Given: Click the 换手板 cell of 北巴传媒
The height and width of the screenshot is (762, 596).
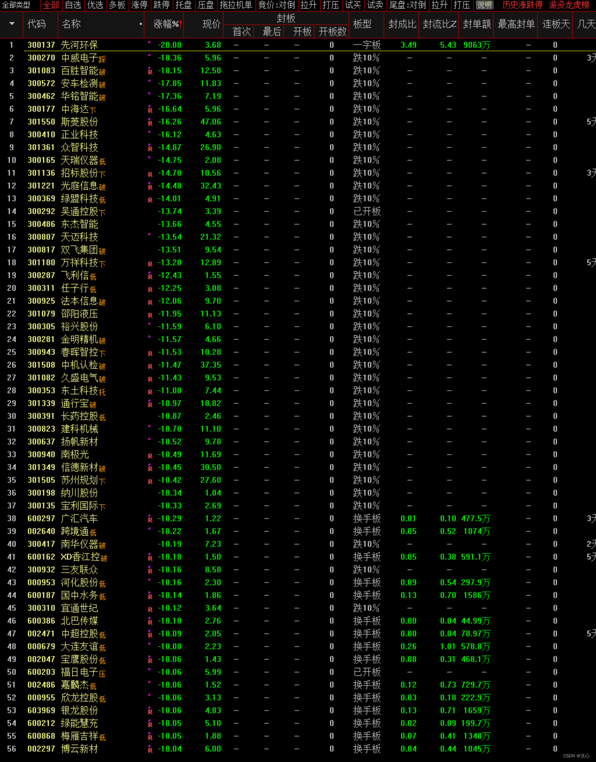Looking at the screenshot, I should point(367,621).
